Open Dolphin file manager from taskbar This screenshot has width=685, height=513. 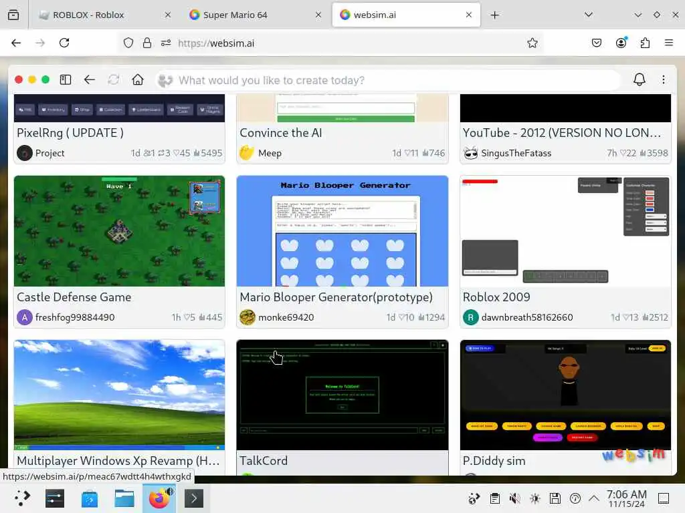pyautogui.click(x=124, y=498)
